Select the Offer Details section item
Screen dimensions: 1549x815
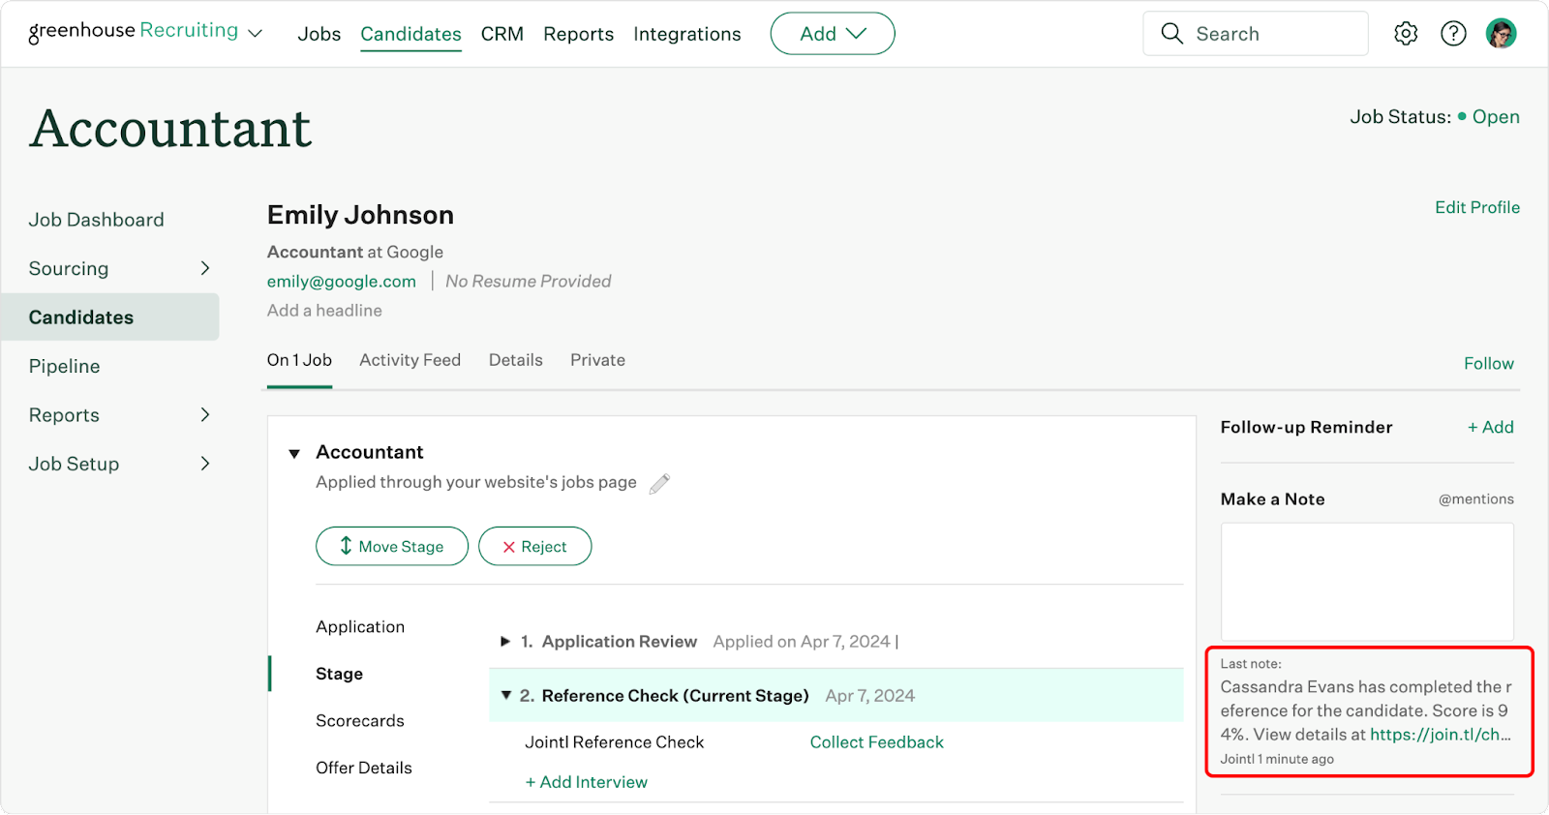click(364, 768)
